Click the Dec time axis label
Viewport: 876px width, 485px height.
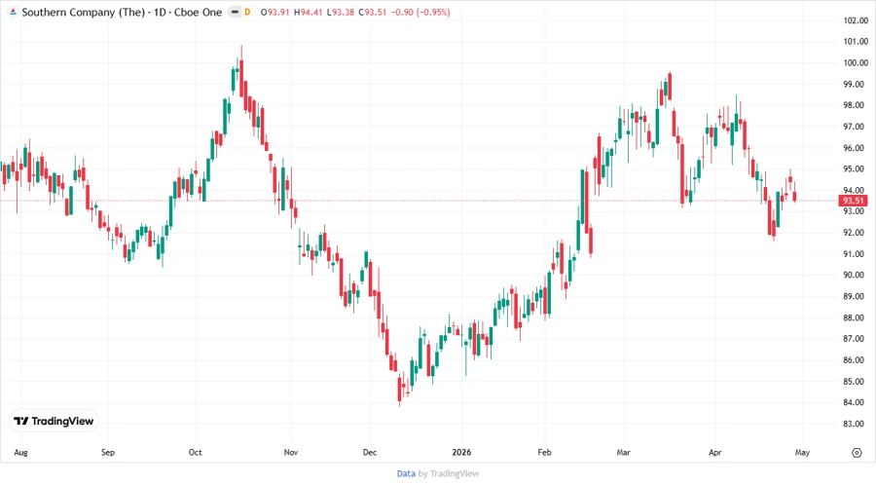[x=370, y=452]
